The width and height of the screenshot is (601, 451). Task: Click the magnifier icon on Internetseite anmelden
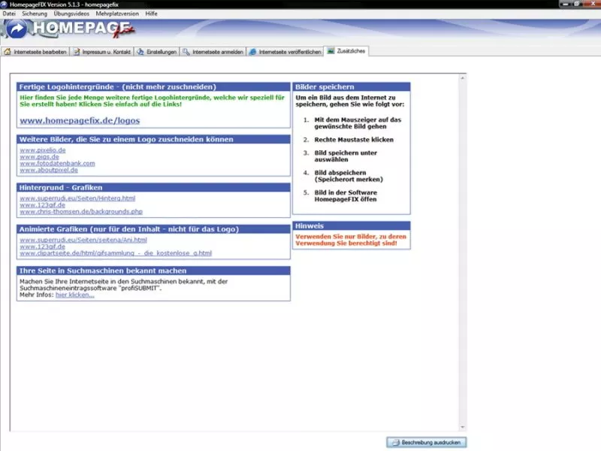coord(186,52)
